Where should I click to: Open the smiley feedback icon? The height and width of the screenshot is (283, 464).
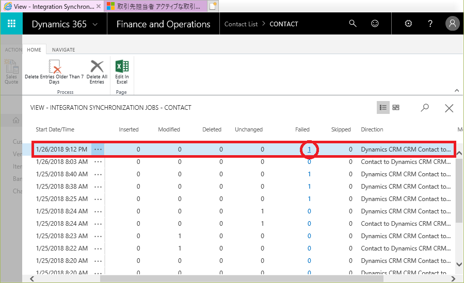(375, 23)
